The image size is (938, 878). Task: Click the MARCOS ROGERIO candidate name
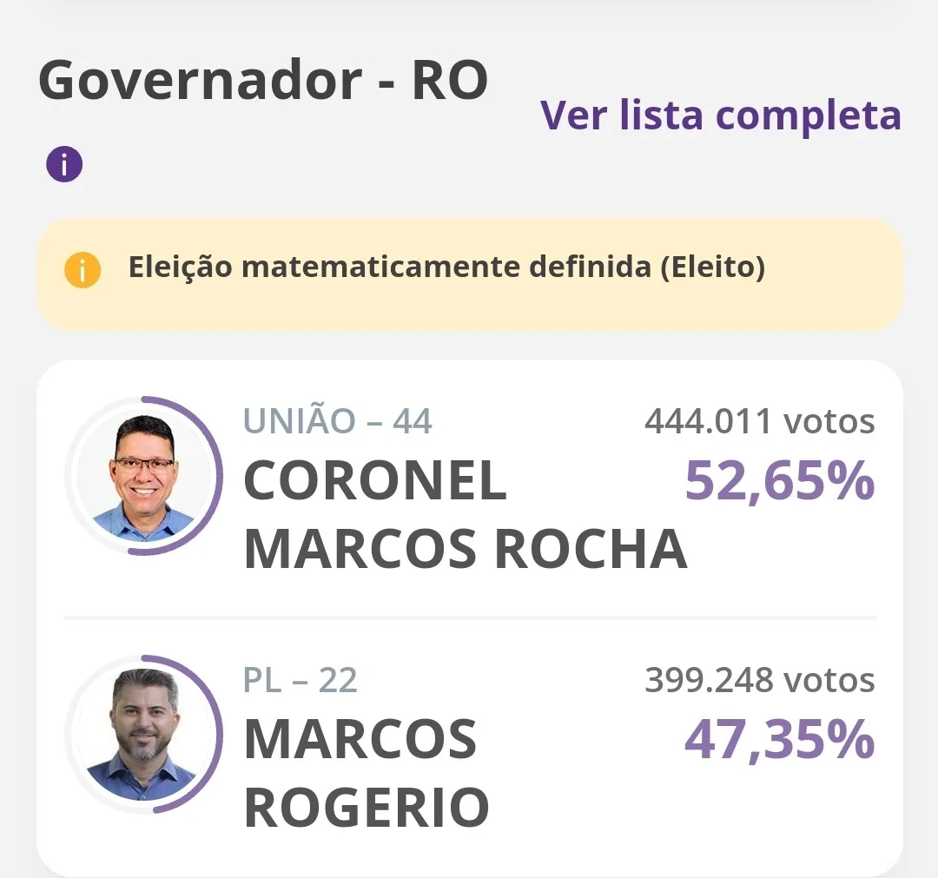click(x=367, y=773)
